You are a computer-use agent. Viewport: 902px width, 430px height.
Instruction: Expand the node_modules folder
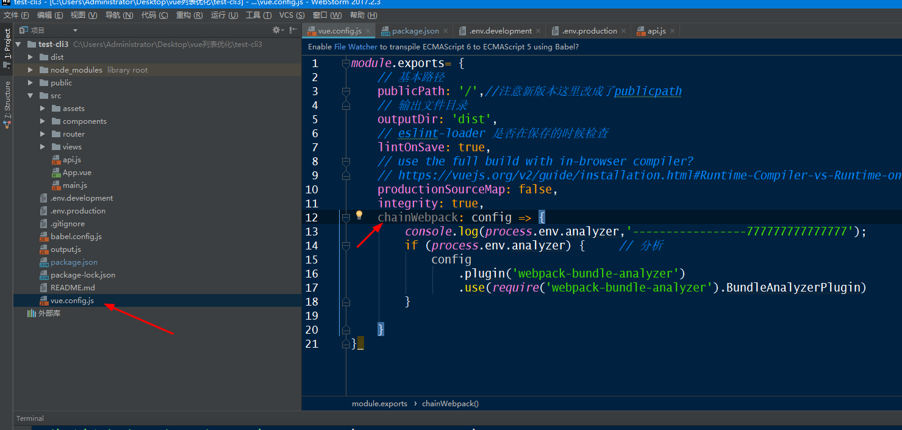(30, 70)
